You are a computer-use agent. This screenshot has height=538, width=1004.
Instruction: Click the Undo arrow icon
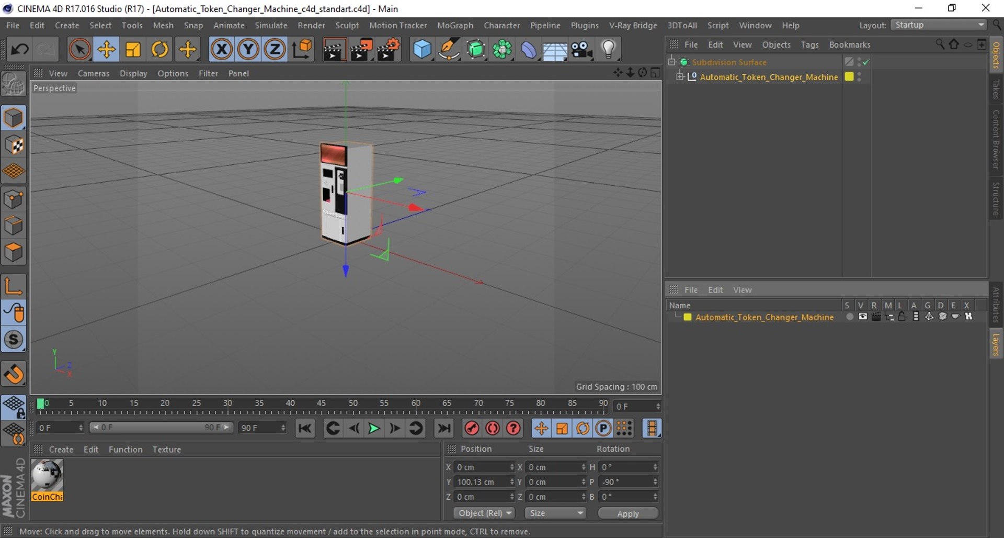(x=20, y=50)
